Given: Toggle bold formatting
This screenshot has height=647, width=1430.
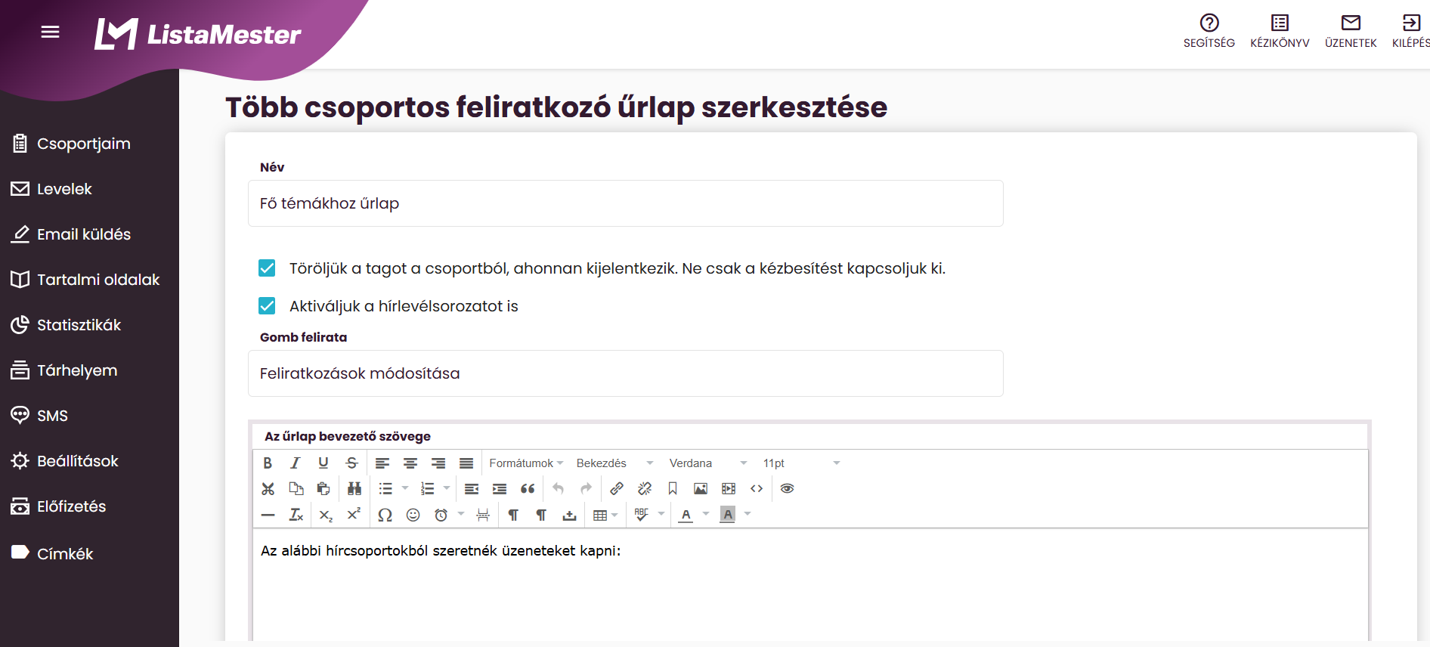Looking at the screenshot, I should point(268,463).
